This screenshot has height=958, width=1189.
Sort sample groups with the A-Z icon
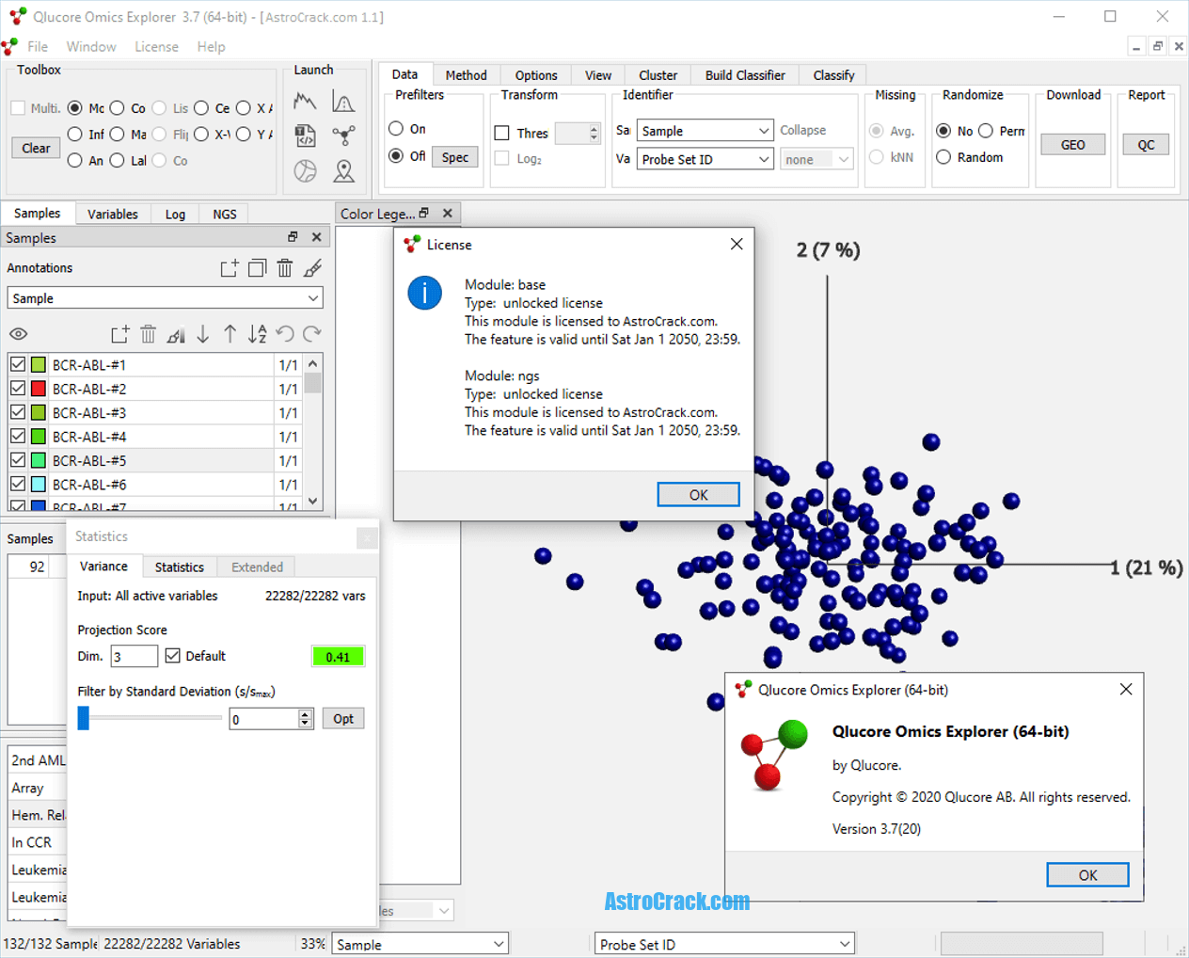point(257,334)
